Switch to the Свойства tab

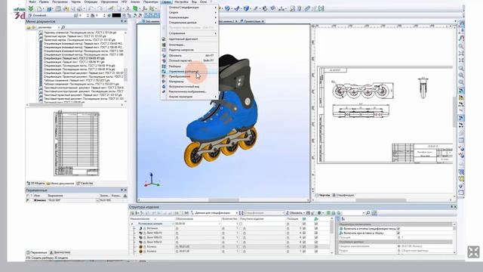(85, 183)
